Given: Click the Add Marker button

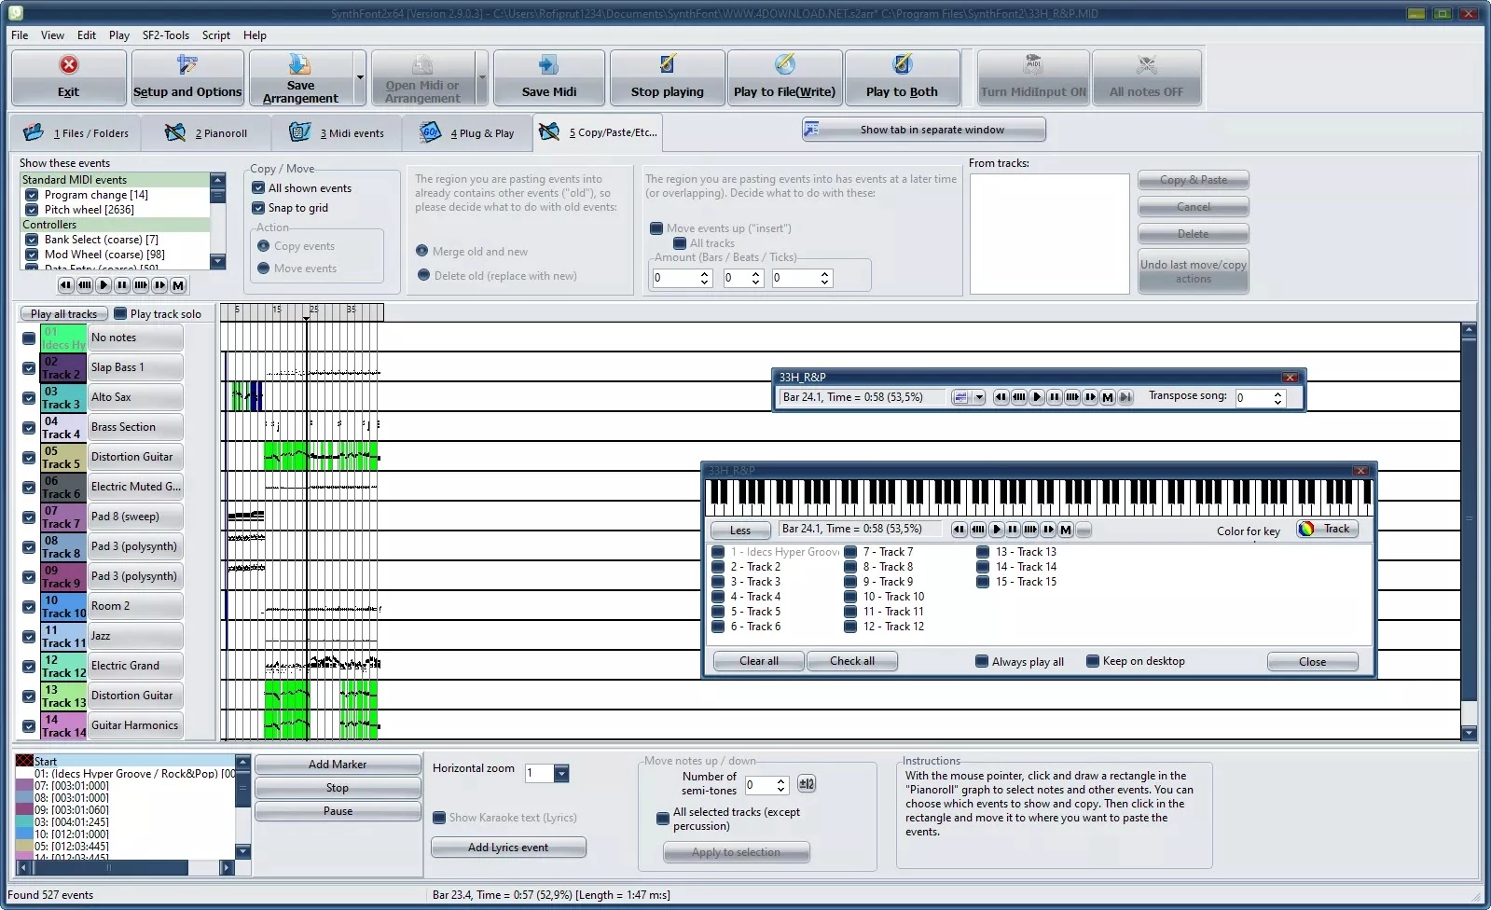Looking at the screenshot, I should point(337,765).
